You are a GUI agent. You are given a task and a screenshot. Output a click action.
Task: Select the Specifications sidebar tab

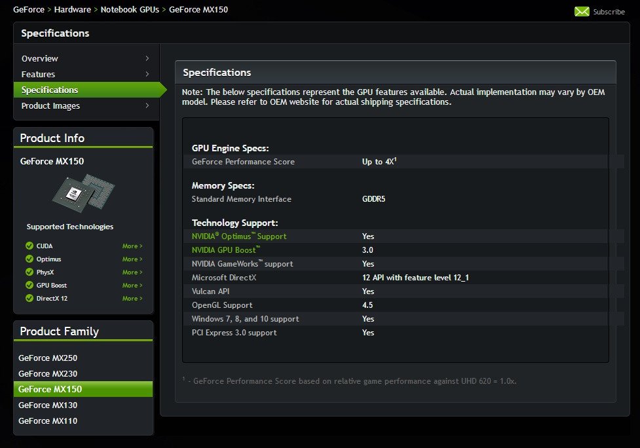[x=50, y=90]
